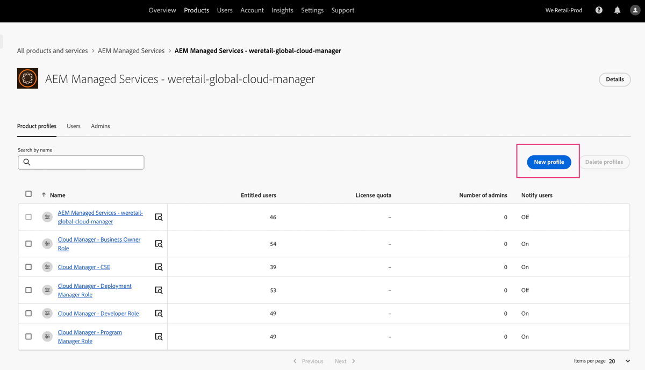Open details viewer icon for Cloud Manager - CSE
This screenshot has height=370, width=645.
click(x=159, y=267)
